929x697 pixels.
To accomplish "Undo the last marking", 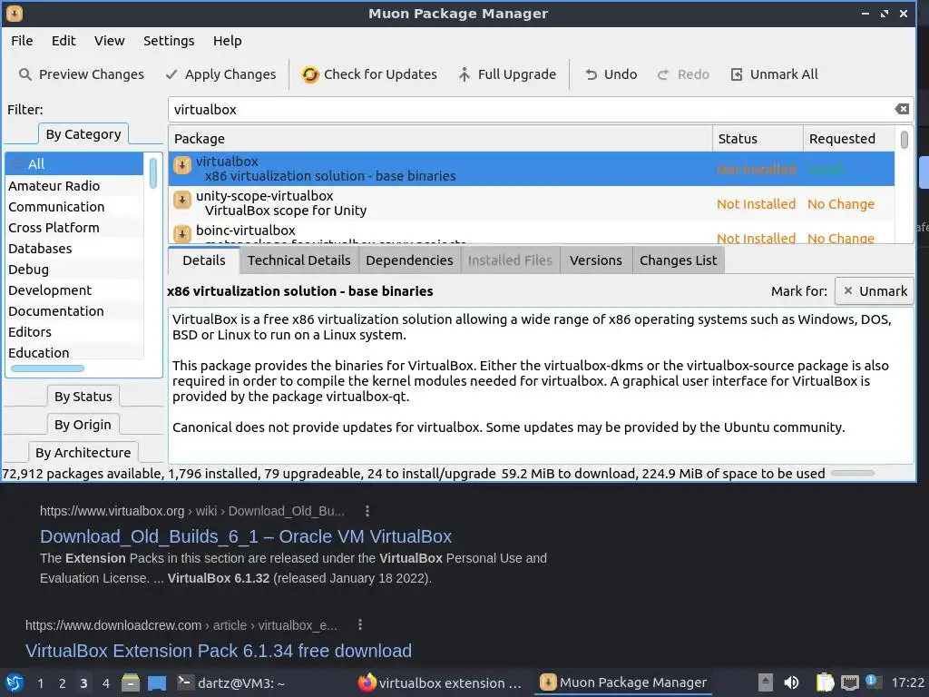I will pyautogui.click(x=611, y=74).
